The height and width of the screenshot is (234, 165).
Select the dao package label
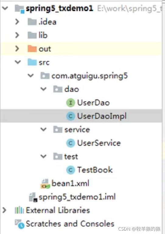72,89
